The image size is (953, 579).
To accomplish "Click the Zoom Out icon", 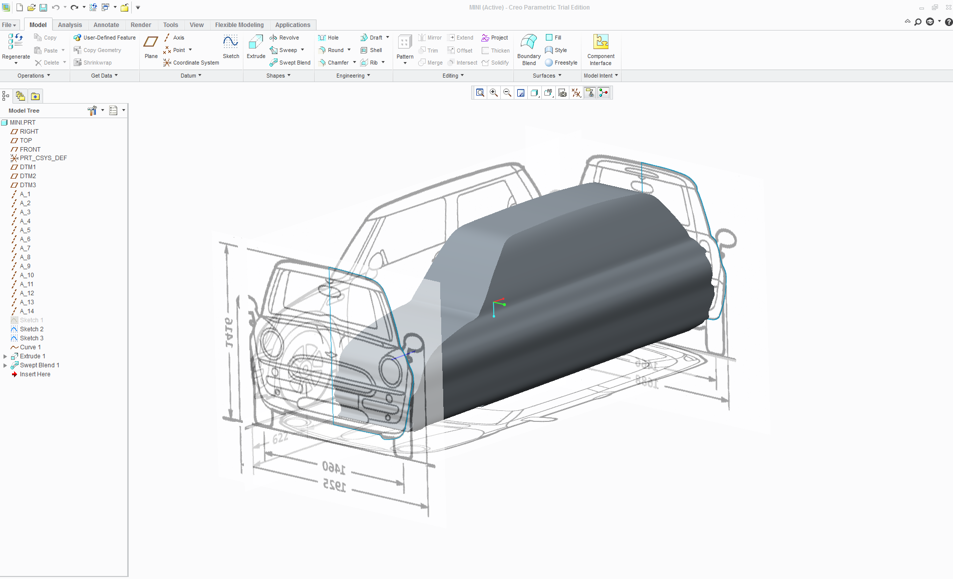I will point(507,93).
